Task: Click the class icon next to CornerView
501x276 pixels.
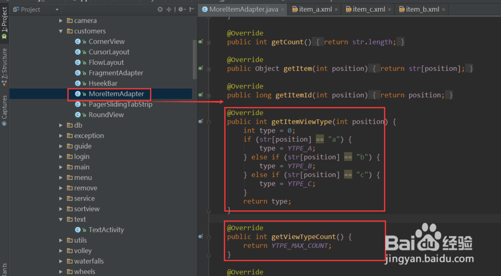Action: point(78,41)
